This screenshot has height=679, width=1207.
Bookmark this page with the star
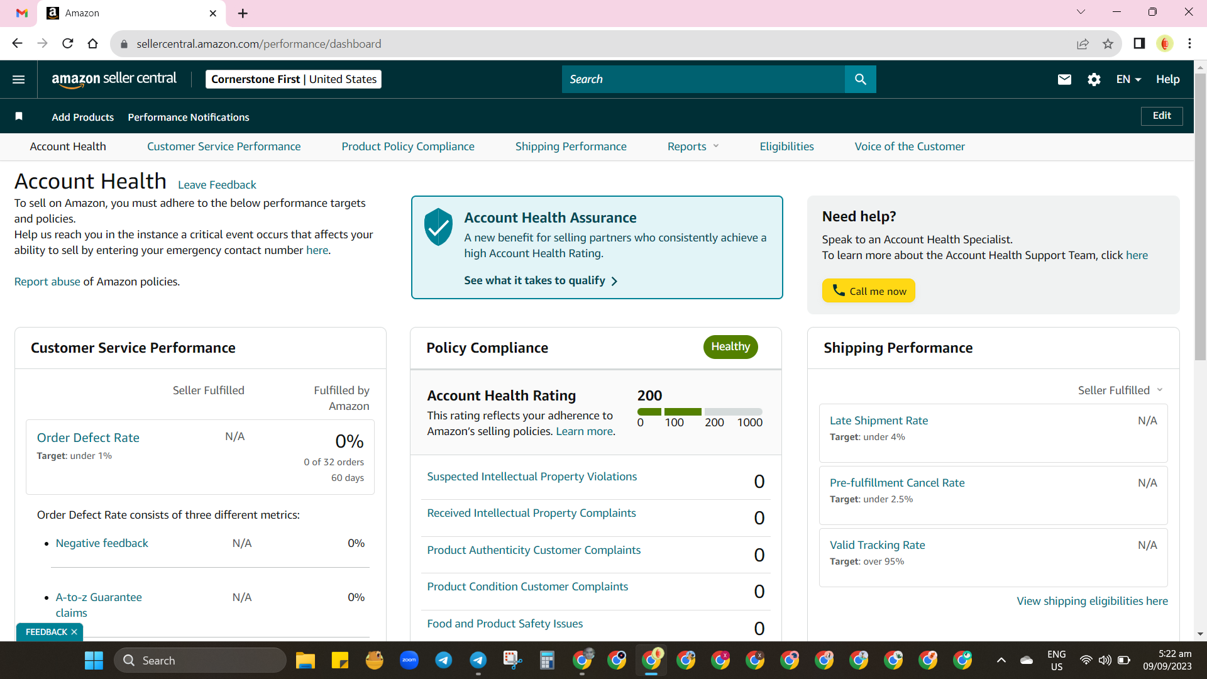(x=1108, y=43)
